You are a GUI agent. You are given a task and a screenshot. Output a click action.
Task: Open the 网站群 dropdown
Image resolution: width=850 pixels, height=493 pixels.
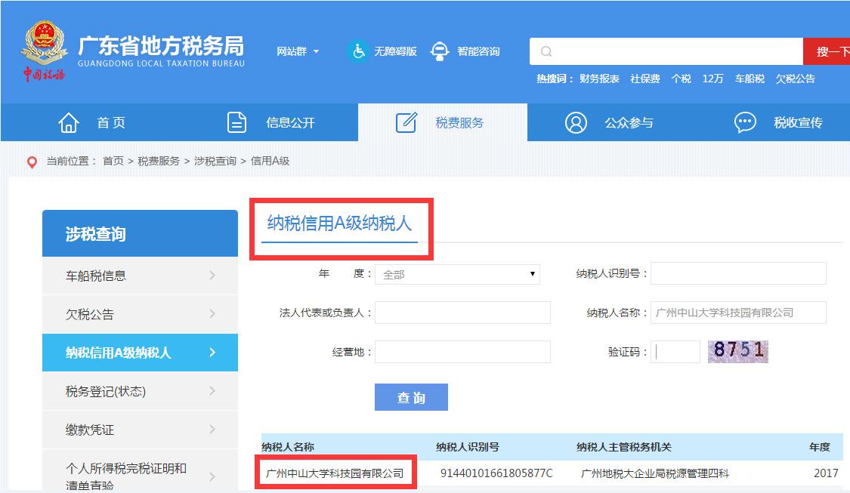point(298,51)
